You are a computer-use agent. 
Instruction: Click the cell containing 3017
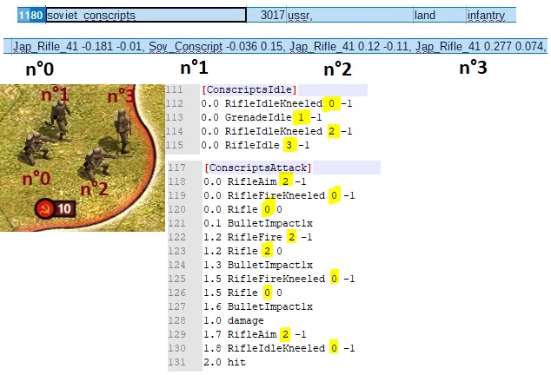pyautogui.click(x=266, y=15)
